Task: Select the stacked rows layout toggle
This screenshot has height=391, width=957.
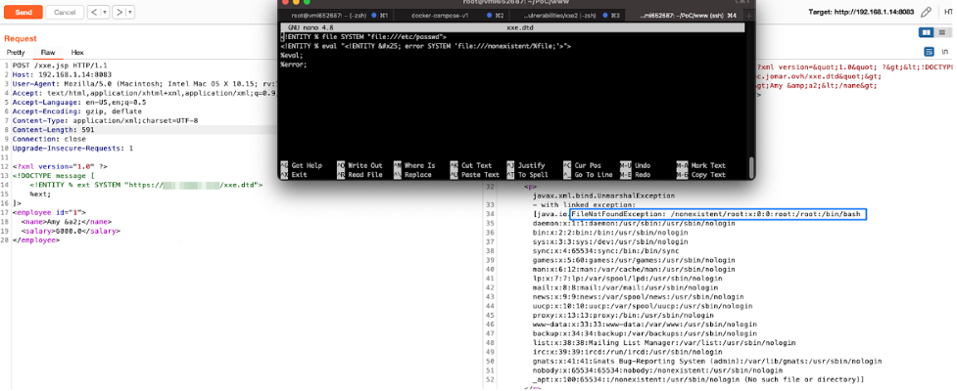Action: point(941,32)
